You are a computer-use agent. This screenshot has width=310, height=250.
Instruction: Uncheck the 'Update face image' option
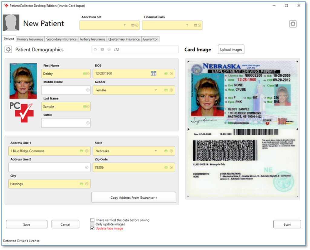coord(93,228)
